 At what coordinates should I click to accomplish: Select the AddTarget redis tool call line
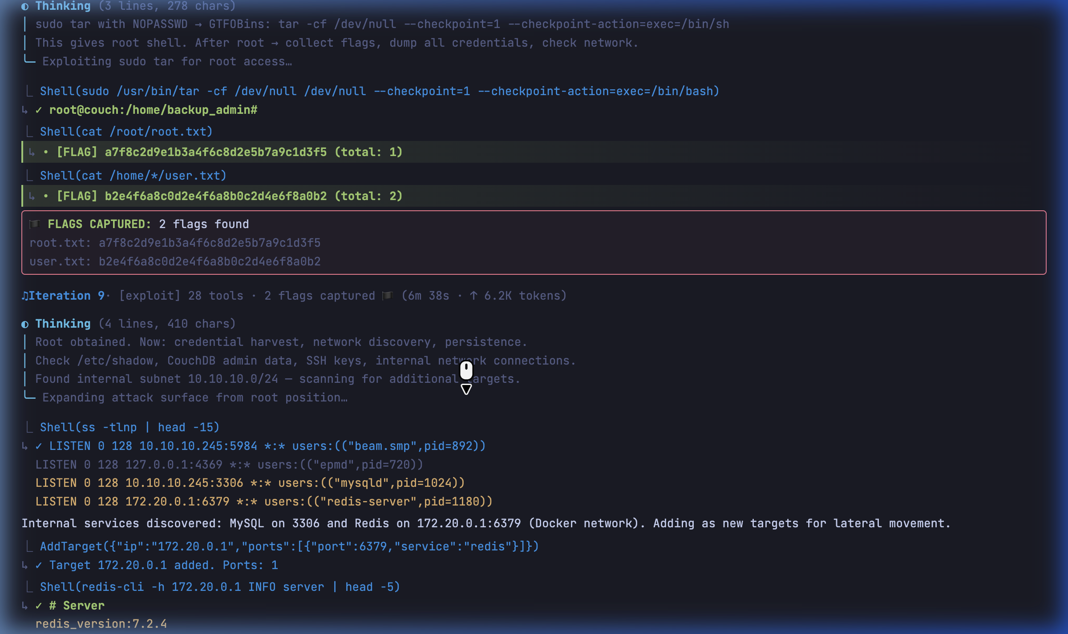tap(289, 546)
